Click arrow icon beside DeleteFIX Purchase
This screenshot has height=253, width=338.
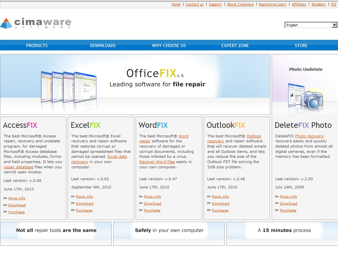277,210
